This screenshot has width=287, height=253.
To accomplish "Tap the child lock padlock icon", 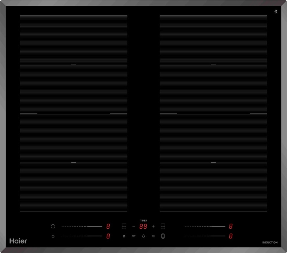I will click(53, 236).
